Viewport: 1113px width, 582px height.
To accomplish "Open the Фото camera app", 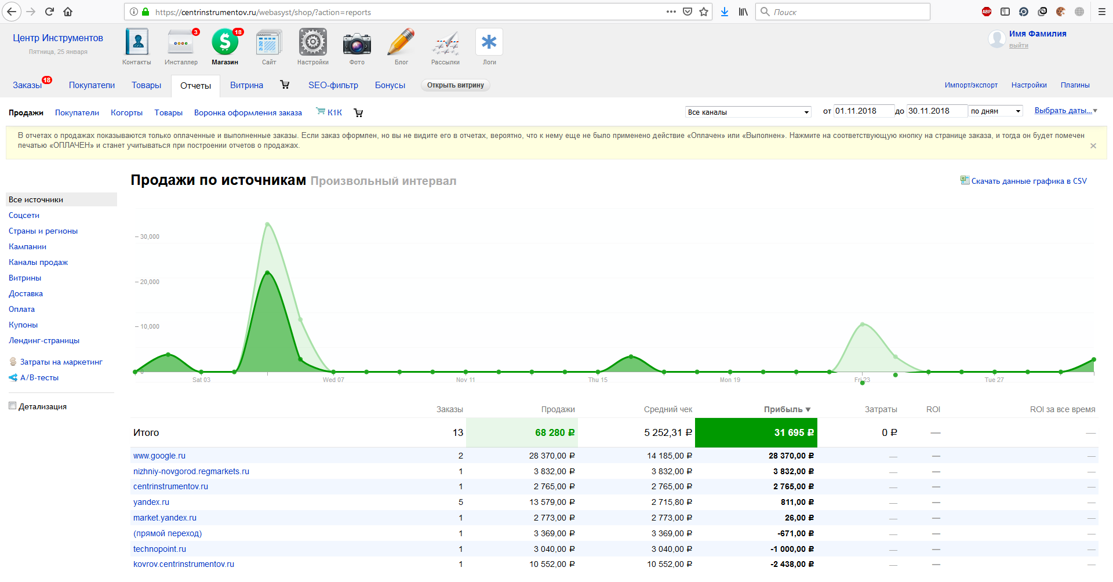I will pos(357,43).
